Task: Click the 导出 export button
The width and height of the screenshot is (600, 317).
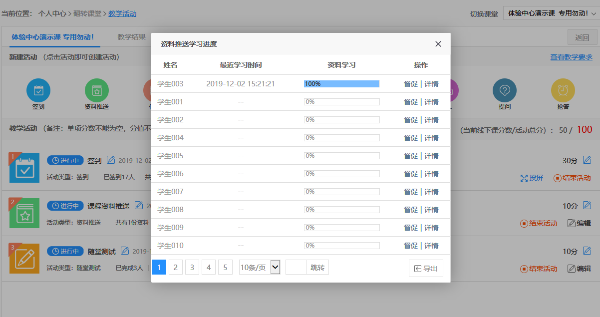Action: (x=426, y=269)
